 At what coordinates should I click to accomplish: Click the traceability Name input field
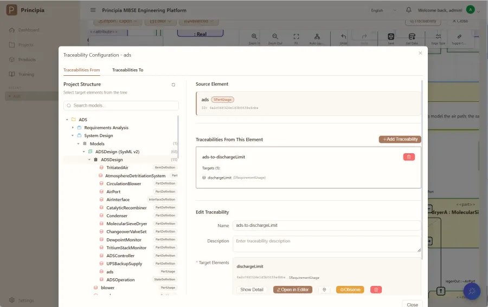tap(326, 225)
